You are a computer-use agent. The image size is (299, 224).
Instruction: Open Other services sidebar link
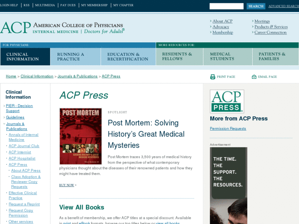[x=21, y=222]
